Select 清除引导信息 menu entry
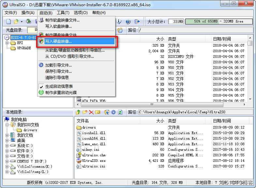 [x=76, y=77]
